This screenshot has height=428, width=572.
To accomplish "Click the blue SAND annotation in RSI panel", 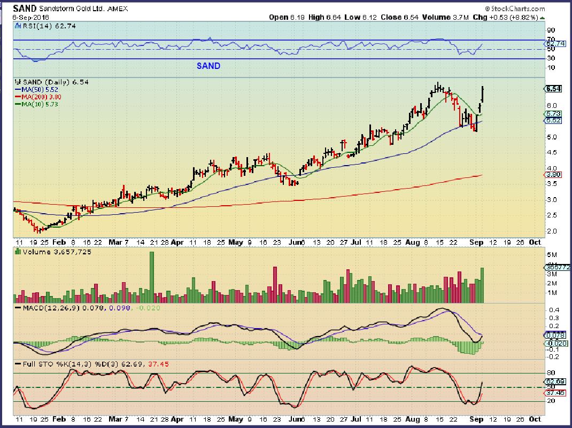I will (x=208, y=66).
